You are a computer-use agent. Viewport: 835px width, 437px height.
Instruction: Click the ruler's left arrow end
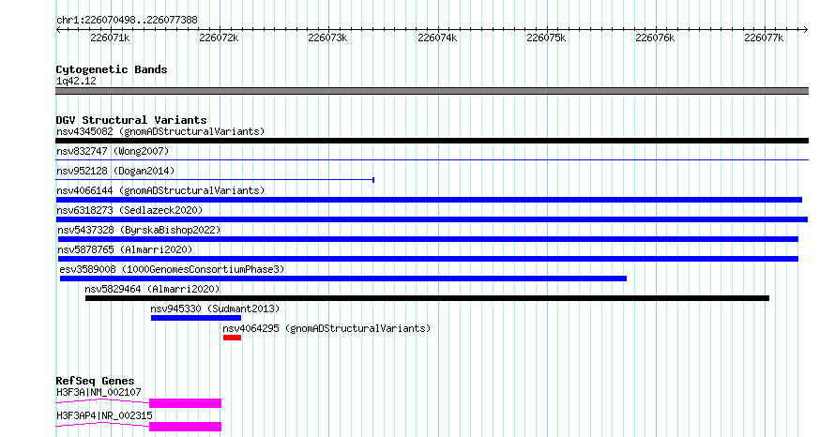point(58,30)
